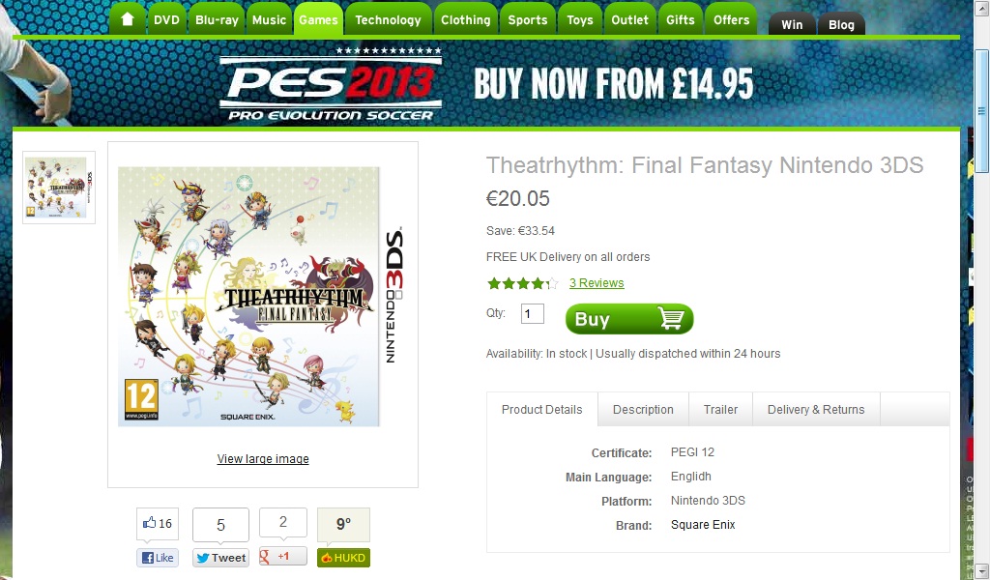Open the Technology category menu
990x580 pixels.
tap(388, 19)
